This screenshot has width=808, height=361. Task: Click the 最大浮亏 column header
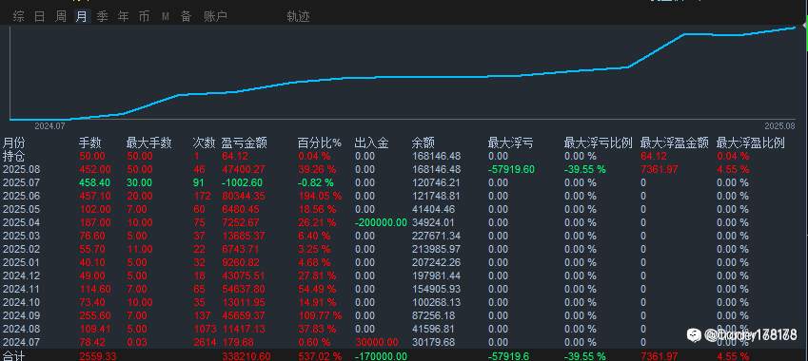click(510, 142)
